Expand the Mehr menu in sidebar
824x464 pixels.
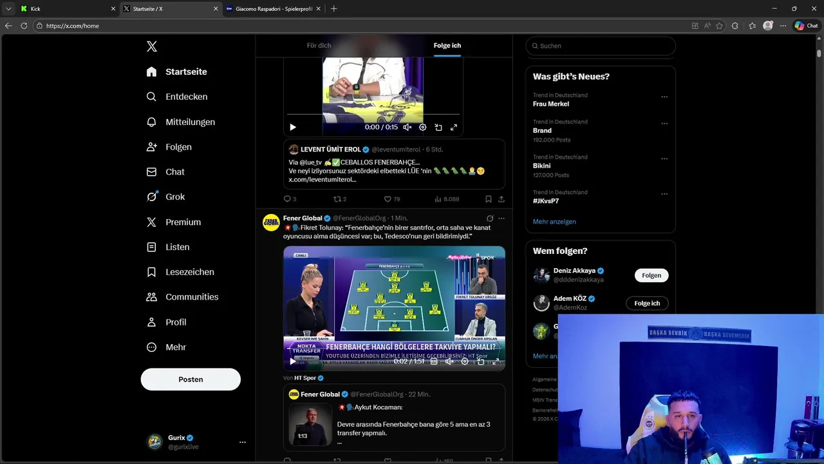pos(166,347)
